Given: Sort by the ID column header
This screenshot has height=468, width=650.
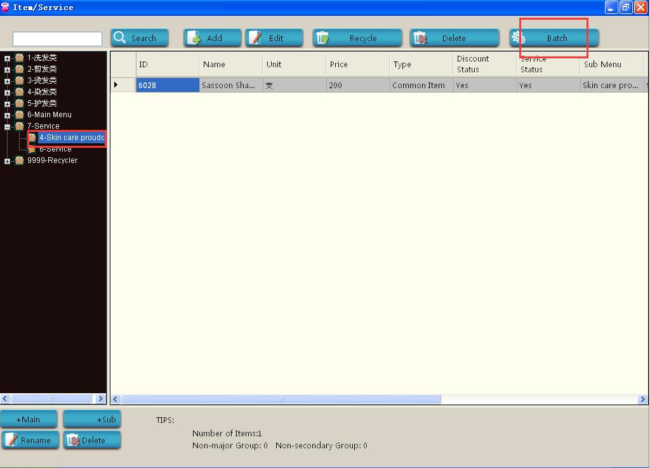Looking at the screenshot, I should pyautogui.click(x=168, y=64).
